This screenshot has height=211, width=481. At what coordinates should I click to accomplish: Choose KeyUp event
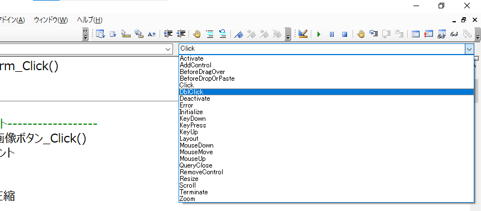[326, 132]
